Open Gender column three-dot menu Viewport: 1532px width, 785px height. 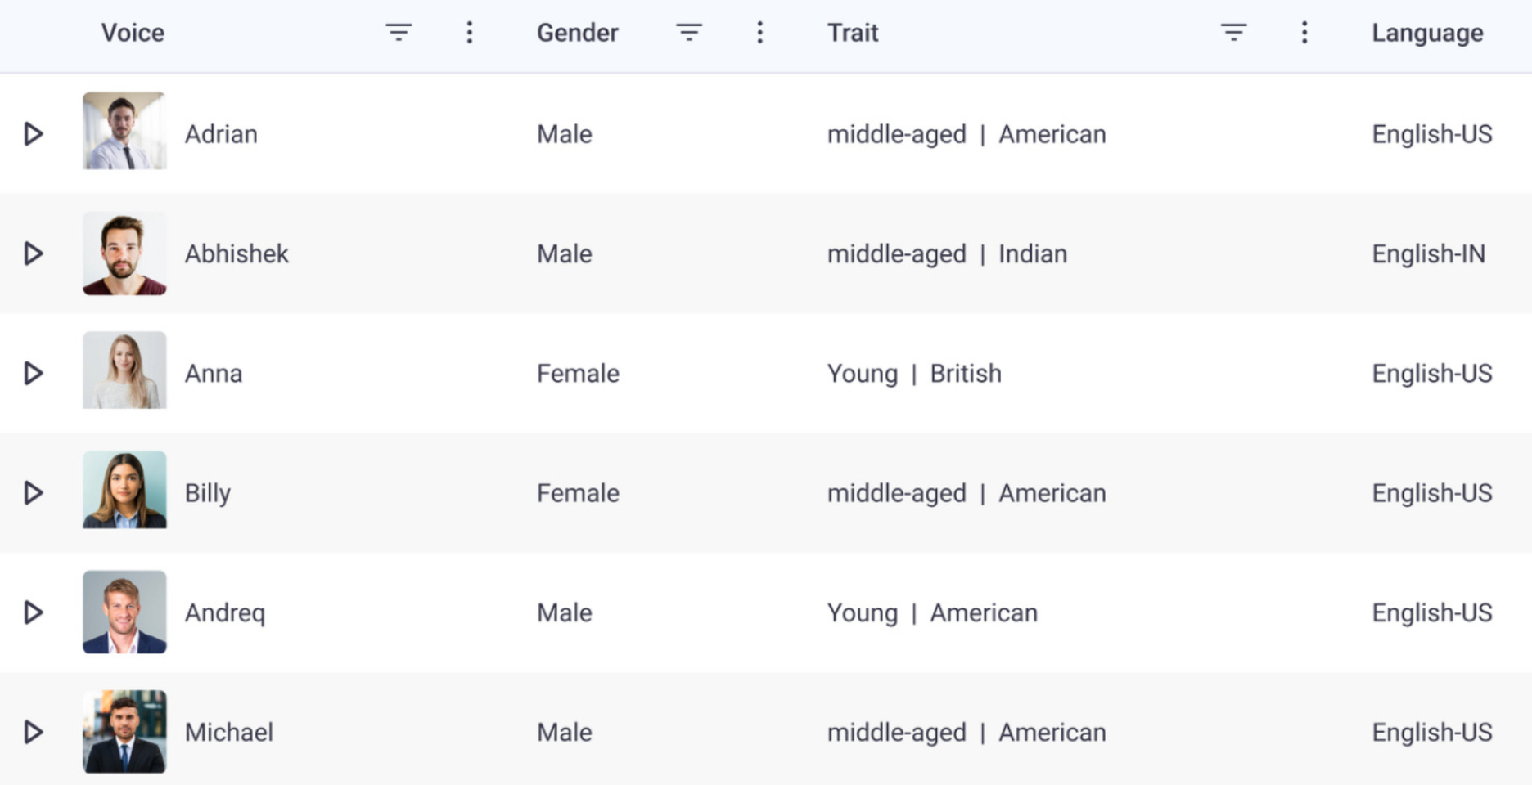(x=759, y=33)
